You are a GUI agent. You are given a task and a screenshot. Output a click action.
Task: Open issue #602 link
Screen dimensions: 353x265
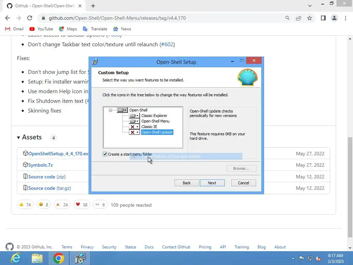(x=167, y=45)
